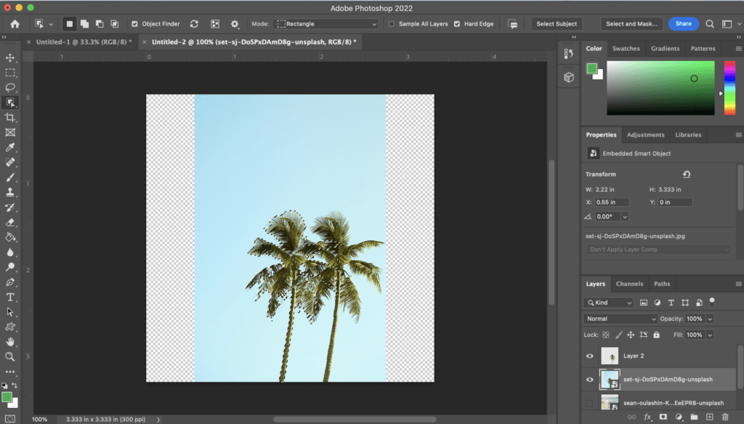
Task: Select the Hand tool
Action: [x=10, y=341]
